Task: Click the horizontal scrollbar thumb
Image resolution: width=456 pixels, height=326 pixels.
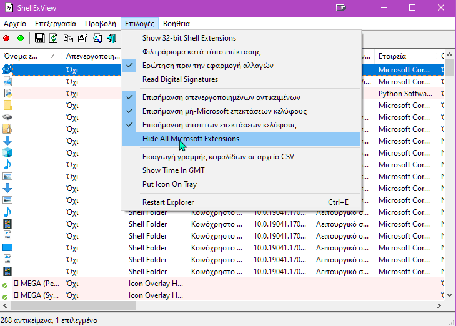Action: pos(73,305)
